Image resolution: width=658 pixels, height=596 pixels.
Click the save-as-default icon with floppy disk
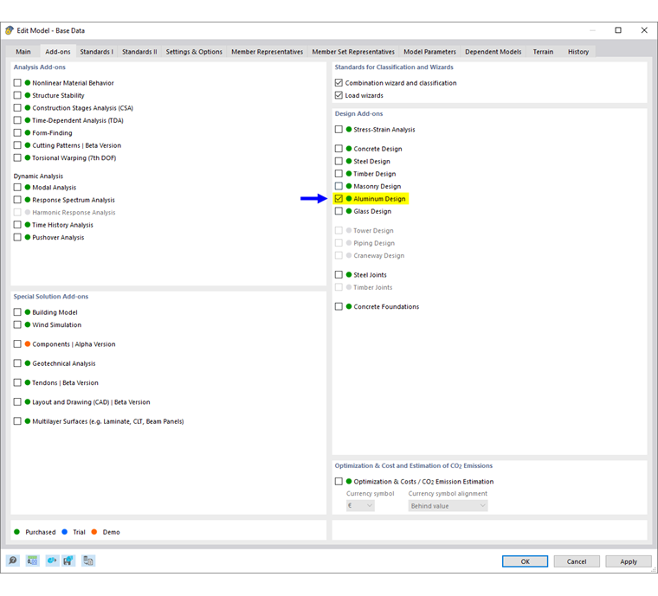click(68, 561)
